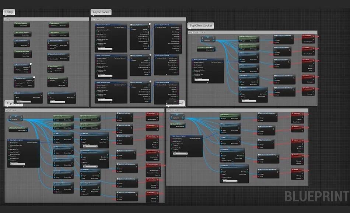Viewport: 350px width, 213px height.
Task: Open Text Encoding dropdown in Async Make TcpServerOptions node
Action: (x=105, y=49)
